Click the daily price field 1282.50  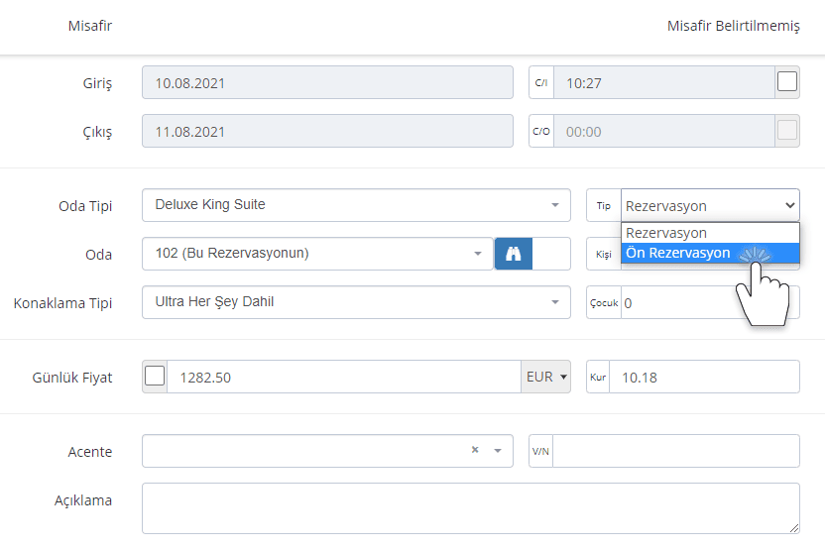point(344,377)
